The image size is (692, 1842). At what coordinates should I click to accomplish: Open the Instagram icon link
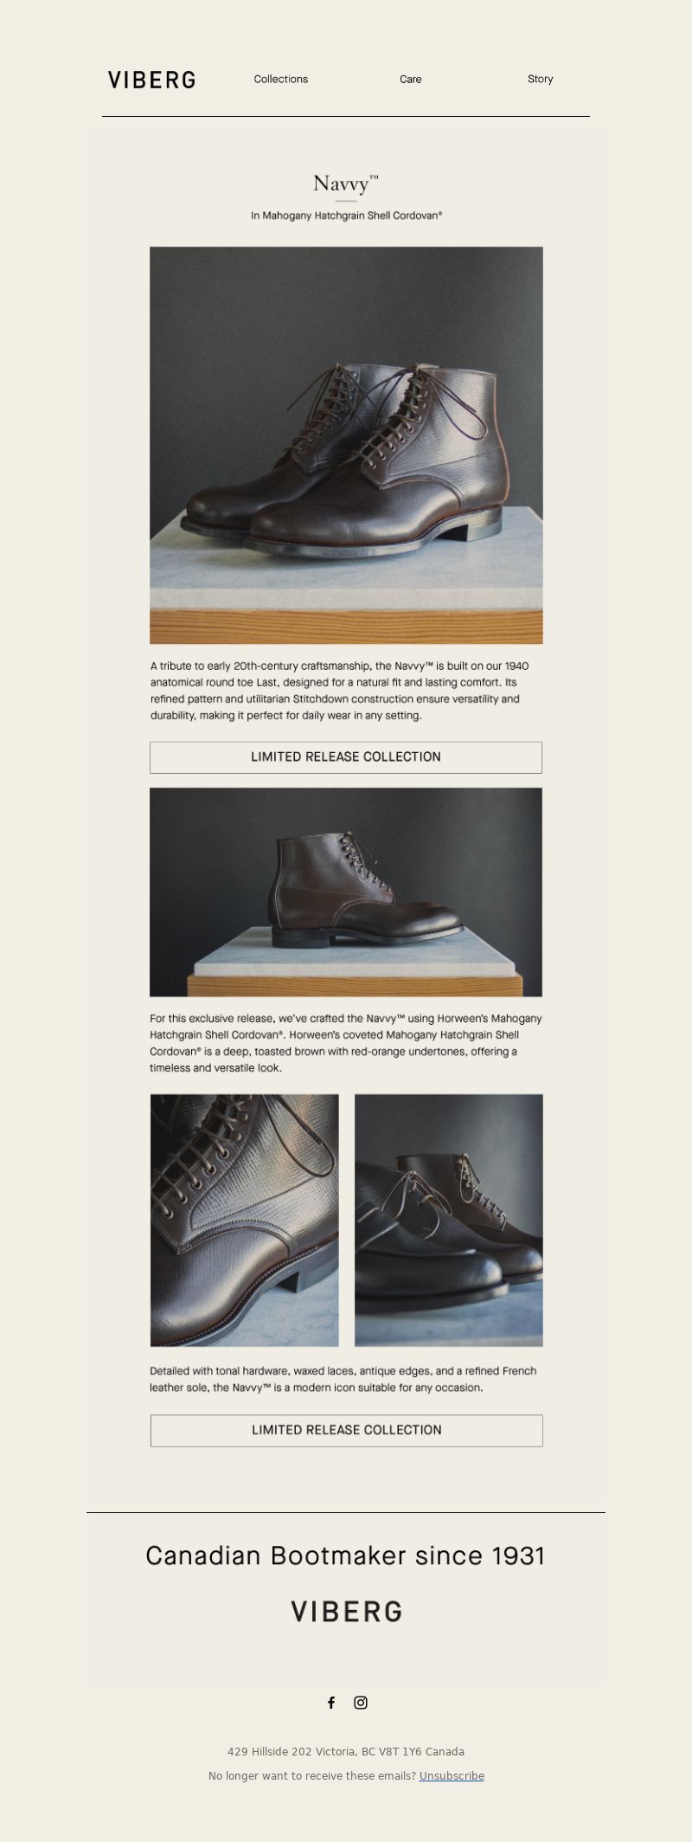pyautogui.click(x=361, y=1703)
